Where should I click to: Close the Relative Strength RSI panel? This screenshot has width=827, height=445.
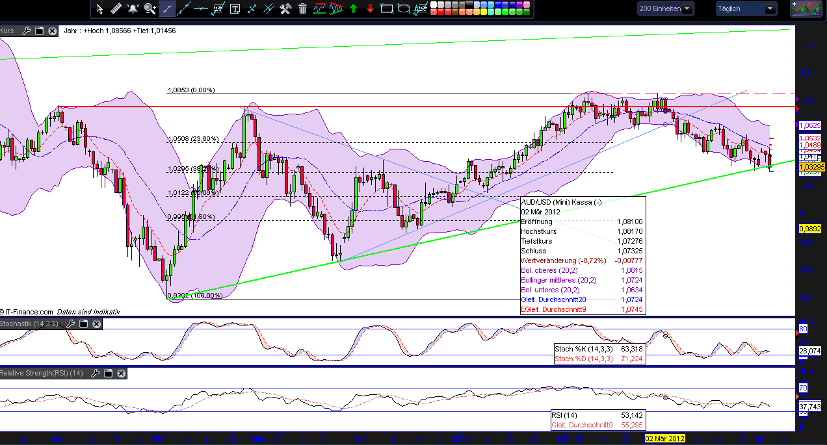120,373
